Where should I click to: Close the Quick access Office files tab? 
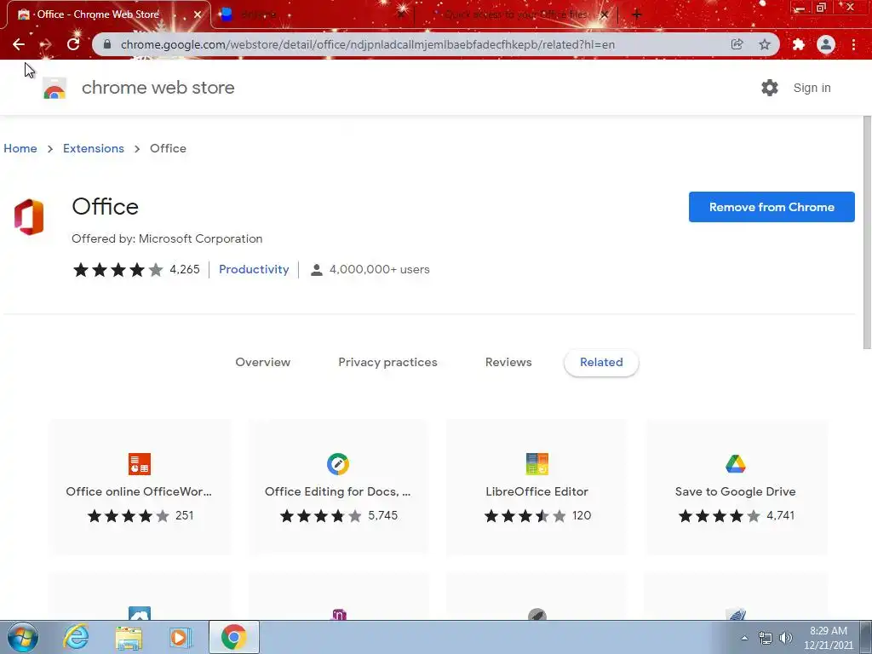pos(605,14)
